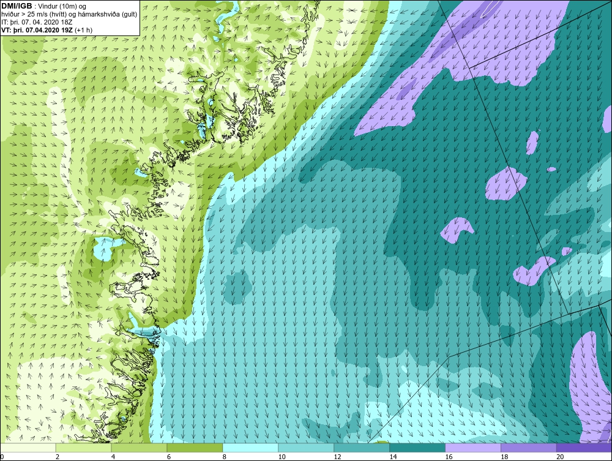Click the legend value '0'
612x461 pixels.
click(2, 457)
